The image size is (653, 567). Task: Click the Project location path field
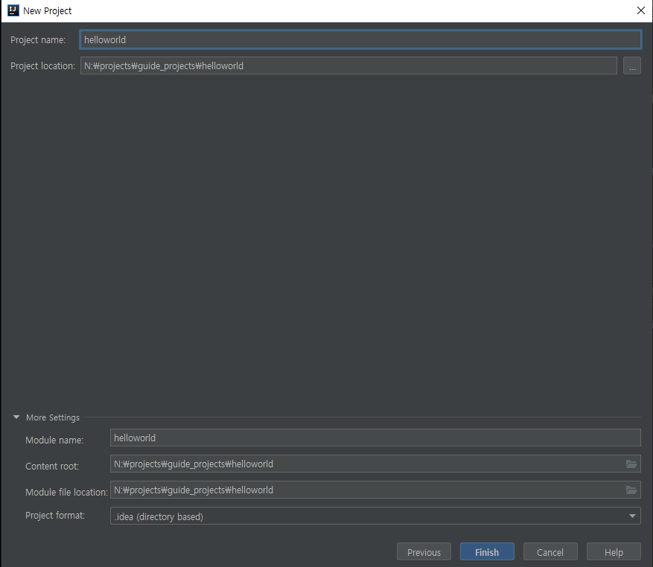pyautogui.click(x=348, y=65)
